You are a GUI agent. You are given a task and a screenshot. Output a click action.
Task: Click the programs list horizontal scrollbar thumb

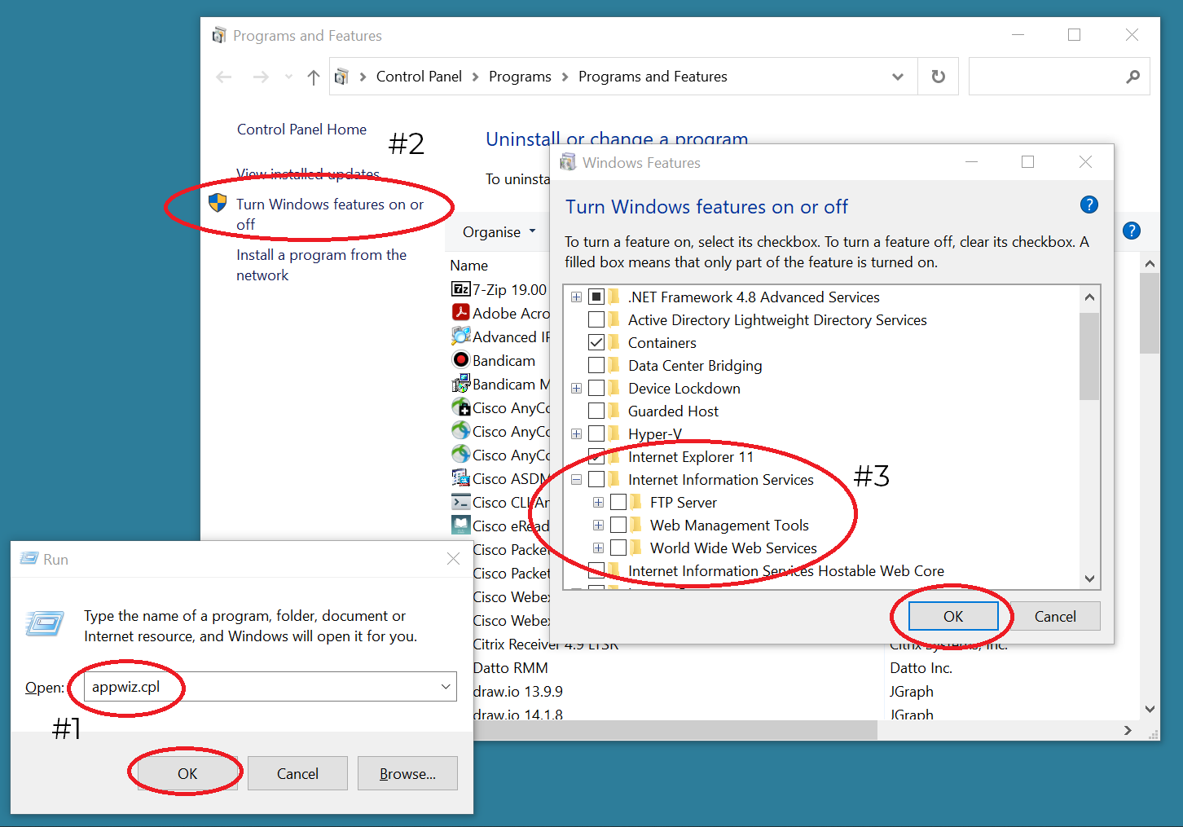(675, 730)
